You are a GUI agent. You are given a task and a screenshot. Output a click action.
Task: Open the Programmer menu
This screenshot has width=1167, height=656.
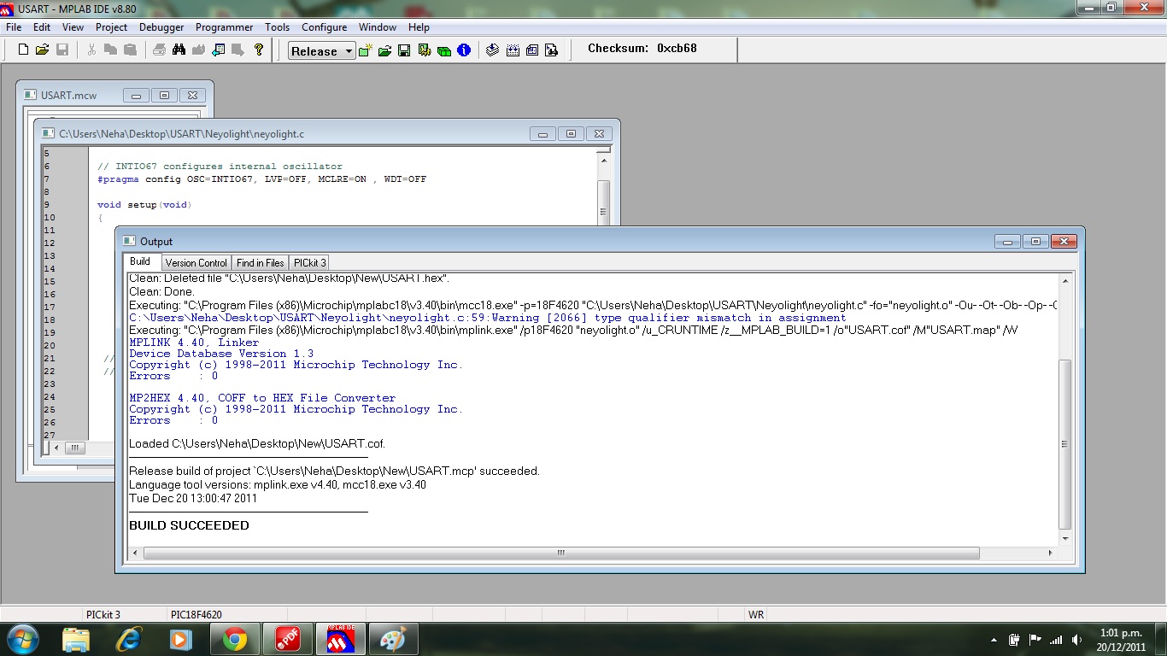pos(224,27)
